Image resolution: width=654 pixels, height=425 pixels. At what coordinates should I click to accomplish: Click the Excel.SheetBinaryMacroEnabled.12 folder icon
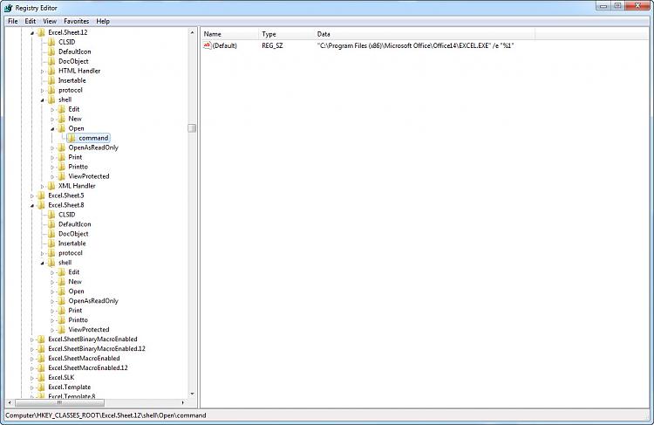(x=41, y=348)
